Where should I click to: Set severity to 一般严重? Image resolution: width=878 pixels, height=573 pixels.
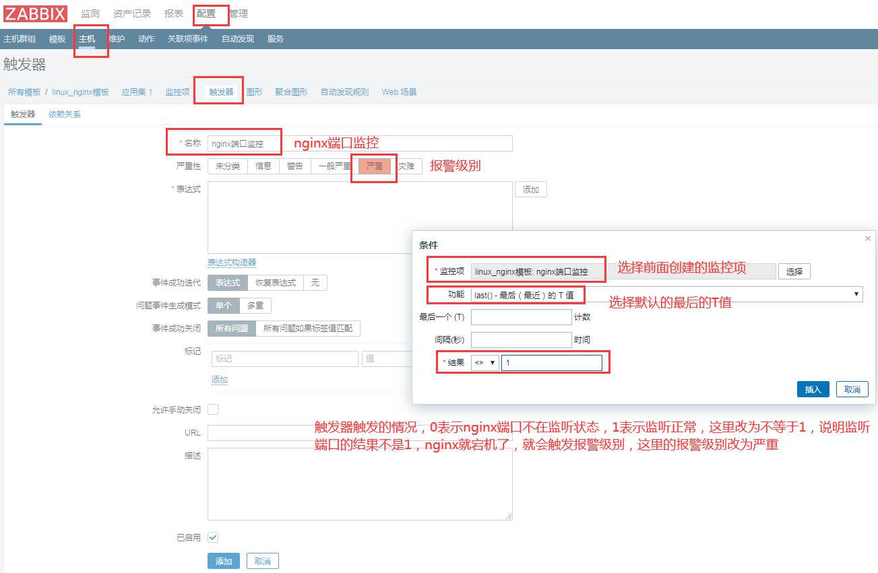pyautogui.click(x=335, y=166)
